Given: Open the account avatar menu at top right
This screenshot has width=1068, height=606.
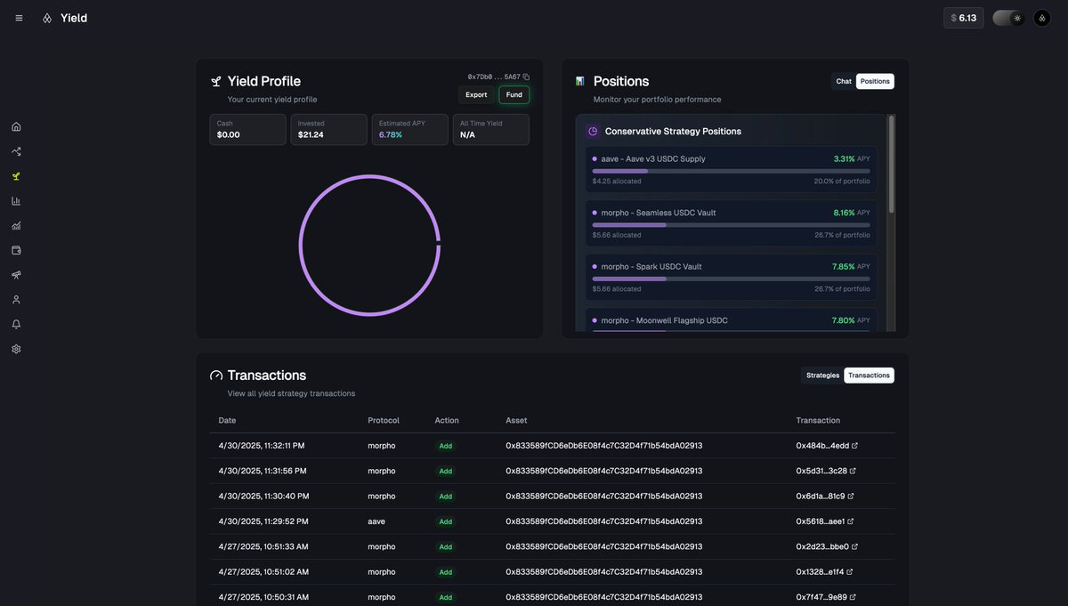Looking at the screenshot, I should (1042, 18).
